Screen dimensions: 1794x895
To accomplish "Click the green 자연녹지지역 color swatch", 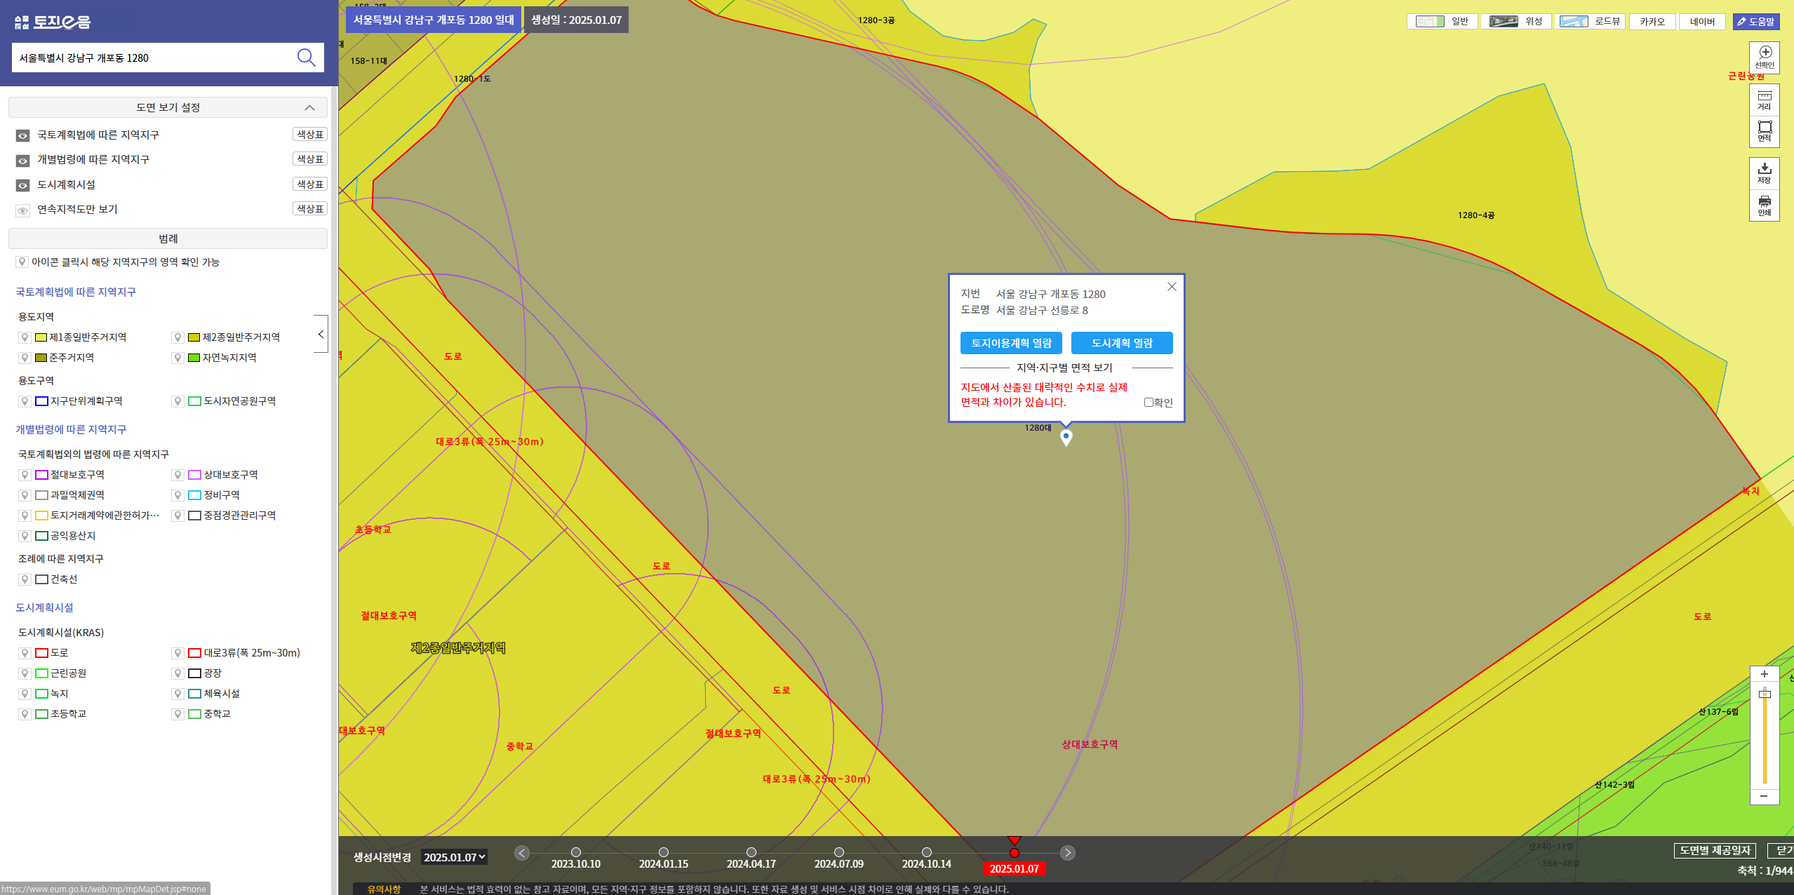I will pos(194,358).
